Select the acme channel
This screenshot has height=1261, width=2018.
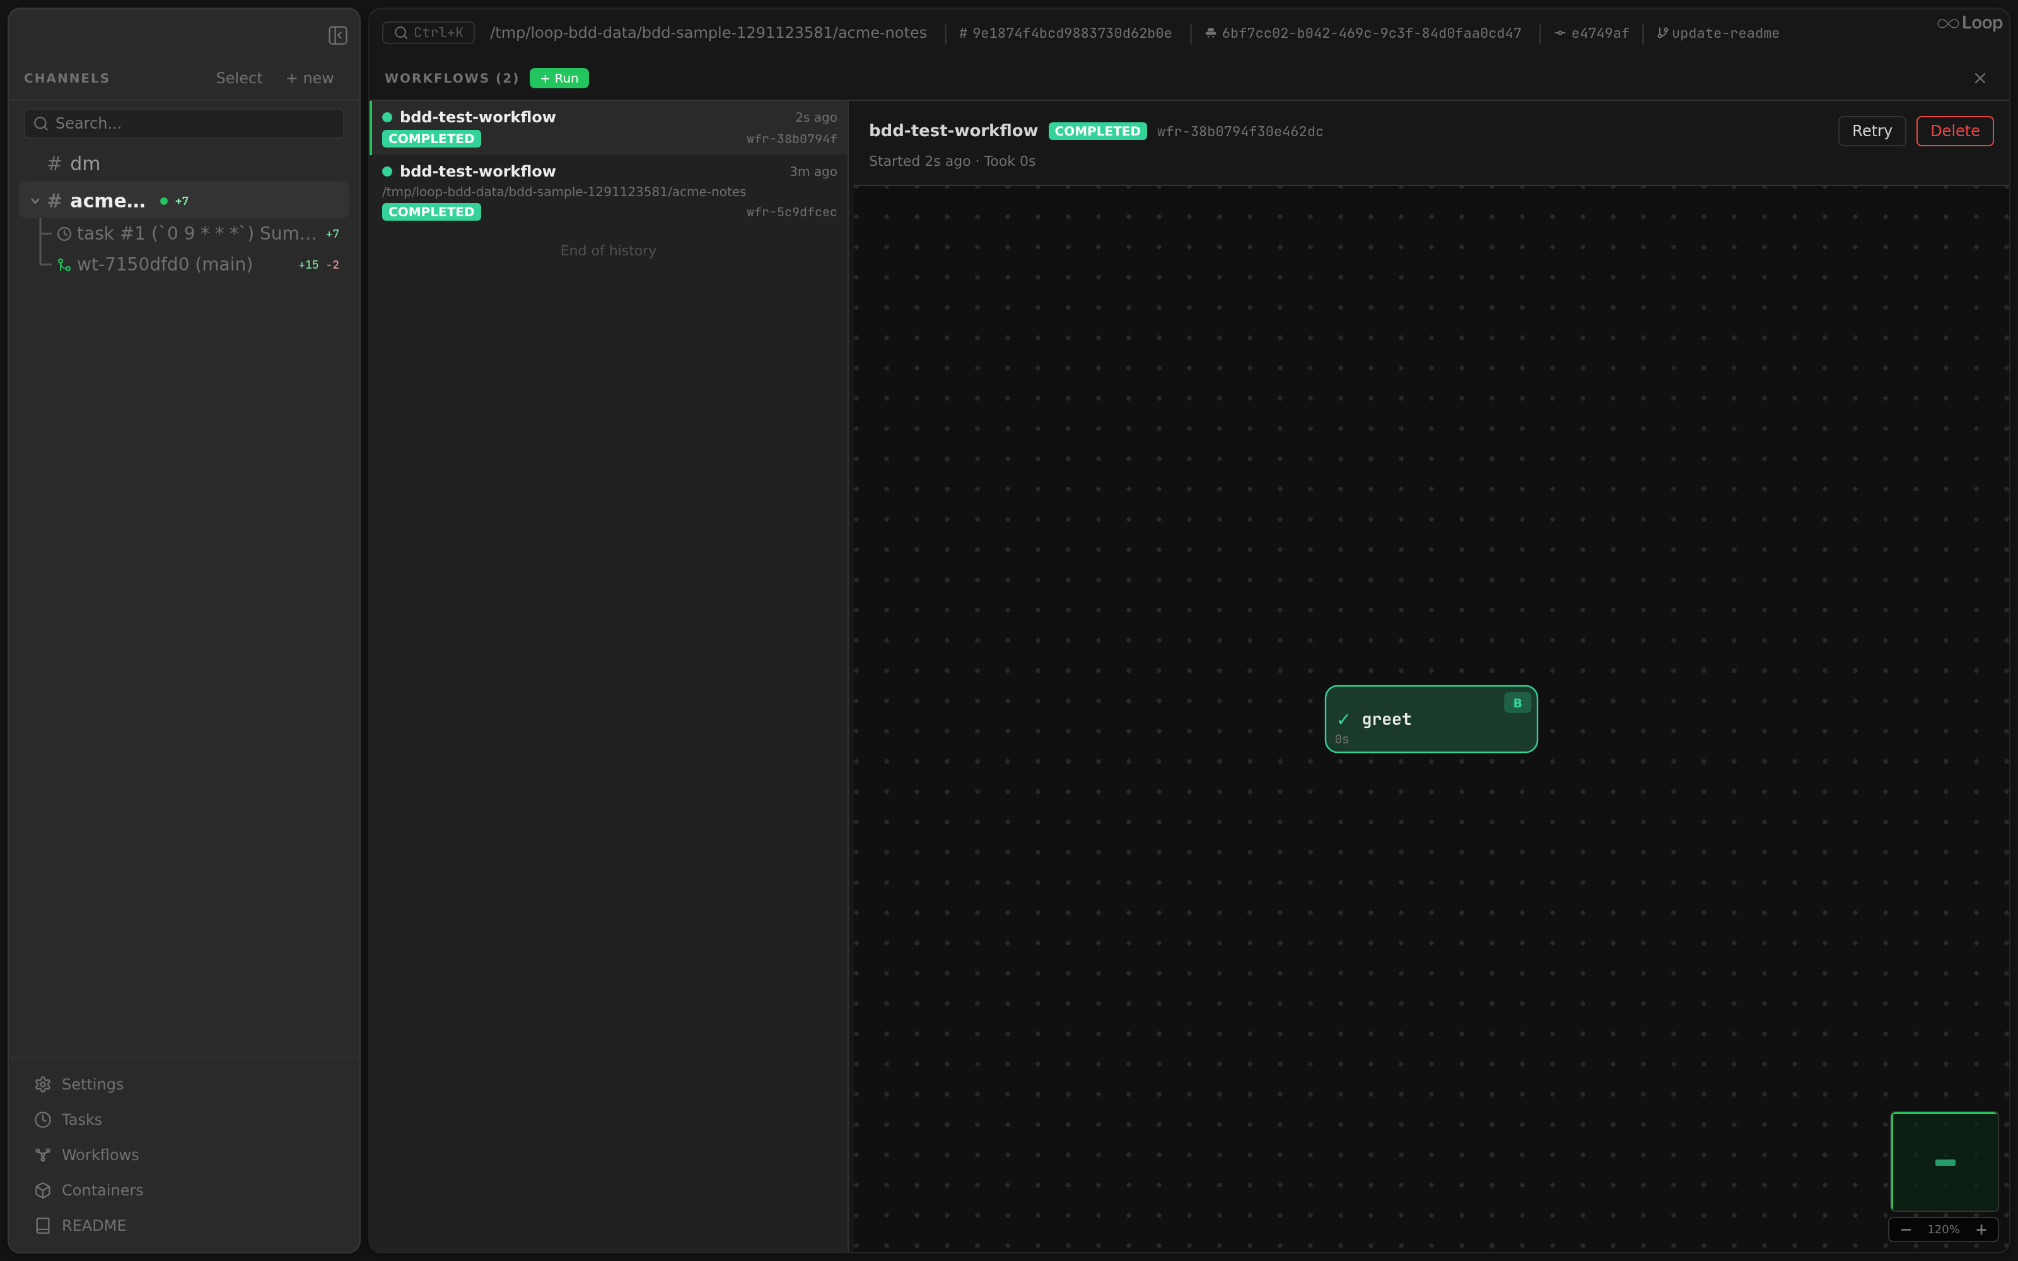[184, 201]
